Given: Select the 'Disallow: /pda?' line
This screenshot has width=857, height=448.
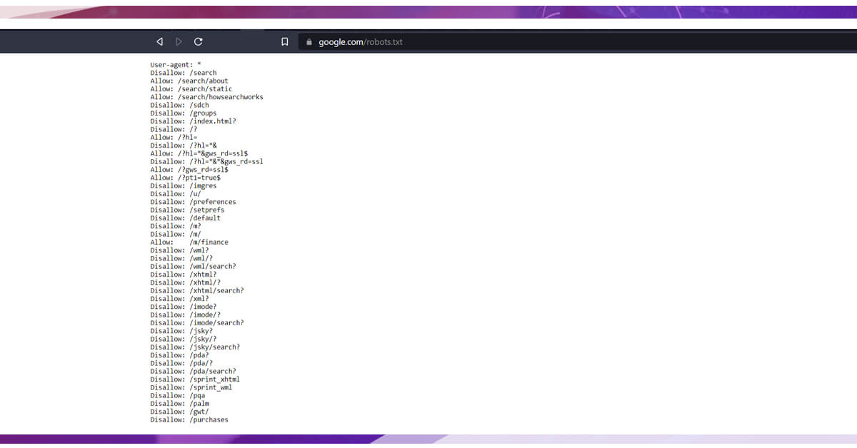Looking at the screenshot, I should [x=179, y=355].
